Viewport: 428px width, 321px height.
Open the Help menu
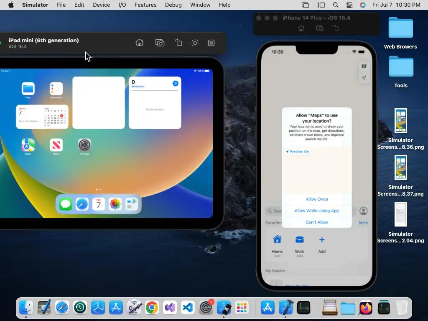(x=224, y=5)
